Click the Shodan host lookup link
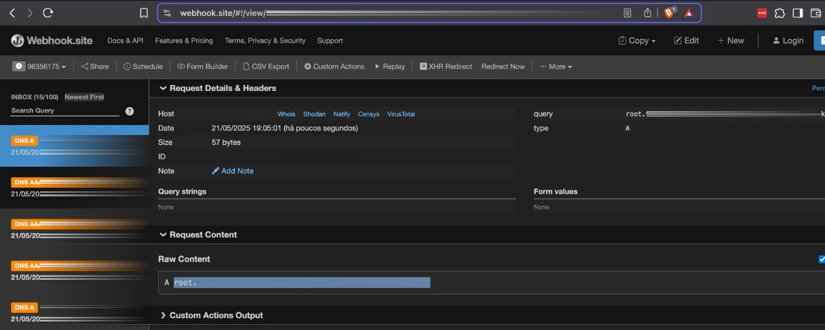The image size is (825, 330). pos(314,114)
